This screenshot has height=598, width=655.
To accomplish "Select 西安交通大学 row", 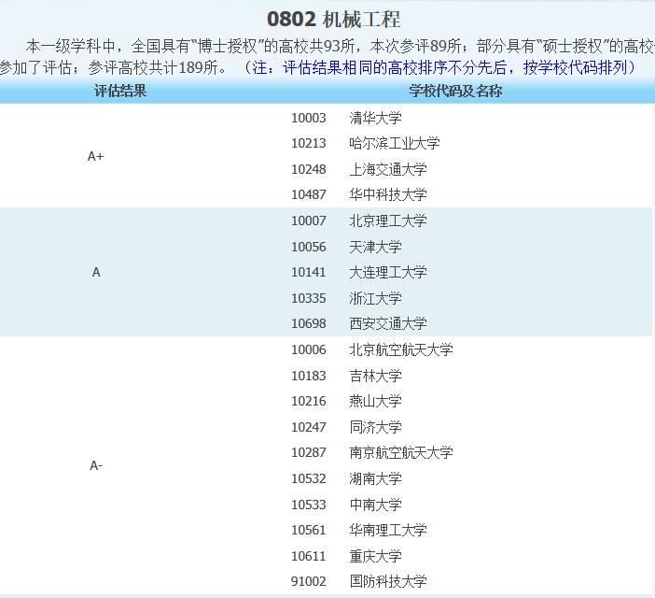I will (x=388, y=323).
